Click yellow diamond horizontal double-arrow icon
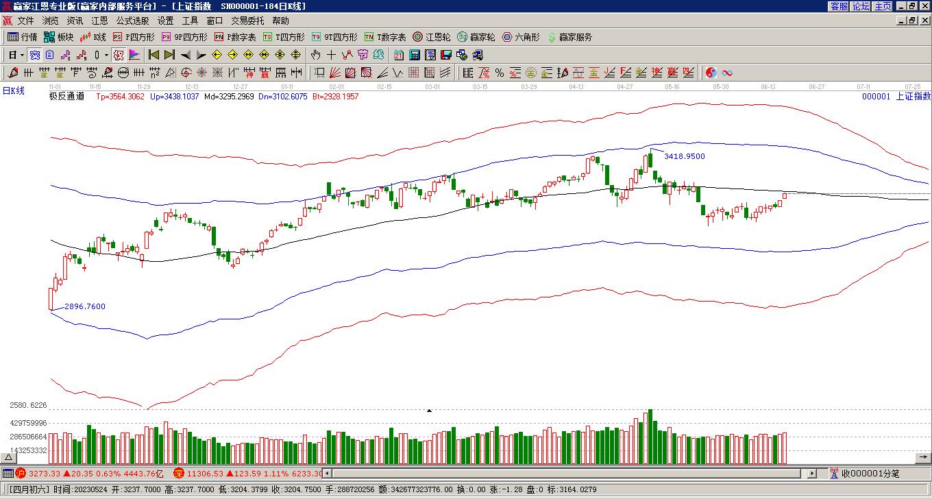This screenshot has height=499, width=932. coord(248,55)
